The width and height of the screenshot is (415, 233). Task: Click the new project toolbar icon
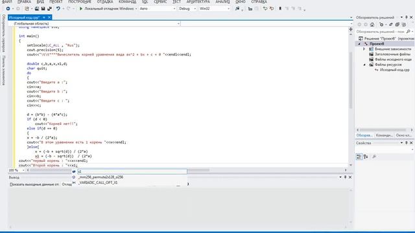[x=27, y=8]
